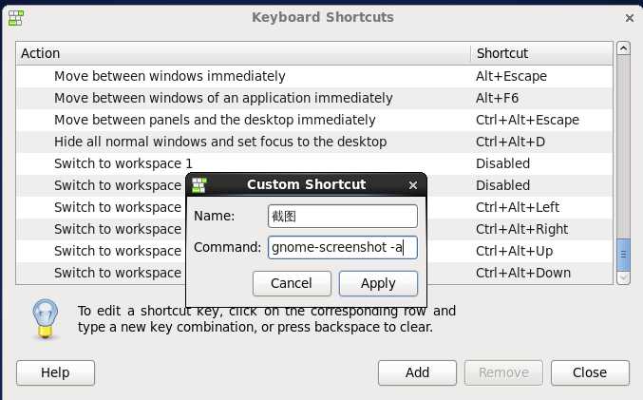Click the lightbulb hint icon
643x400 pixels.
(45, 317)
